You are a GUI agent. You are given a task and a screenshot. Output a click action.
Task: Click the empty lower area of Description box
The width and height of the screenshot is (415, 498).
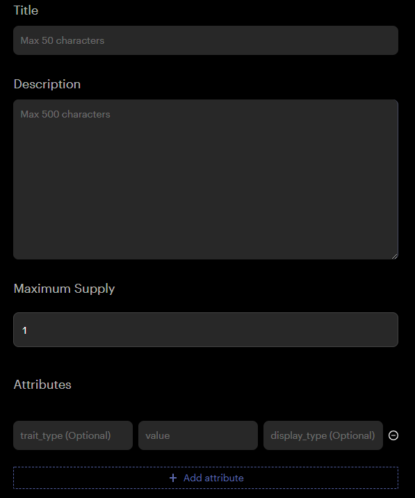206,207
